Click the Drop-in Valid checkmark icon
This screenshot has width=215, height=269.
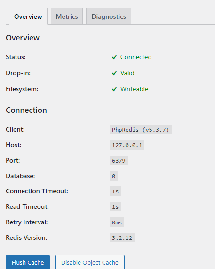pos(114,73)
